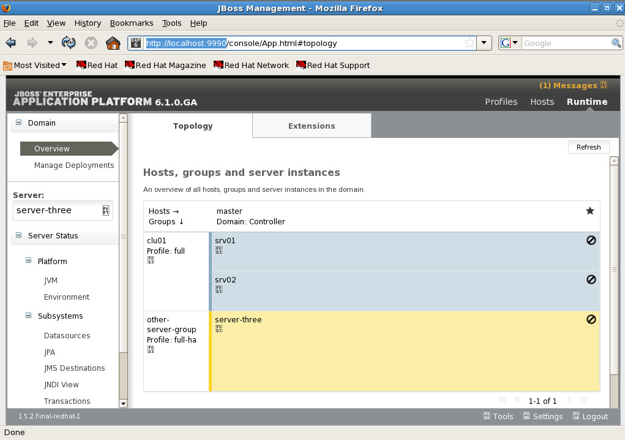
Task: Switch to the Extensions tab
Action: click(x=312, y=126)
